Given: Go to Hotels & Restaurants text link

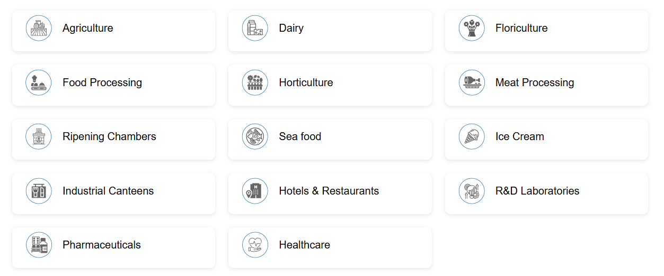Looking at the screenshot, I should pyautogui.click(x=329, y=191).
